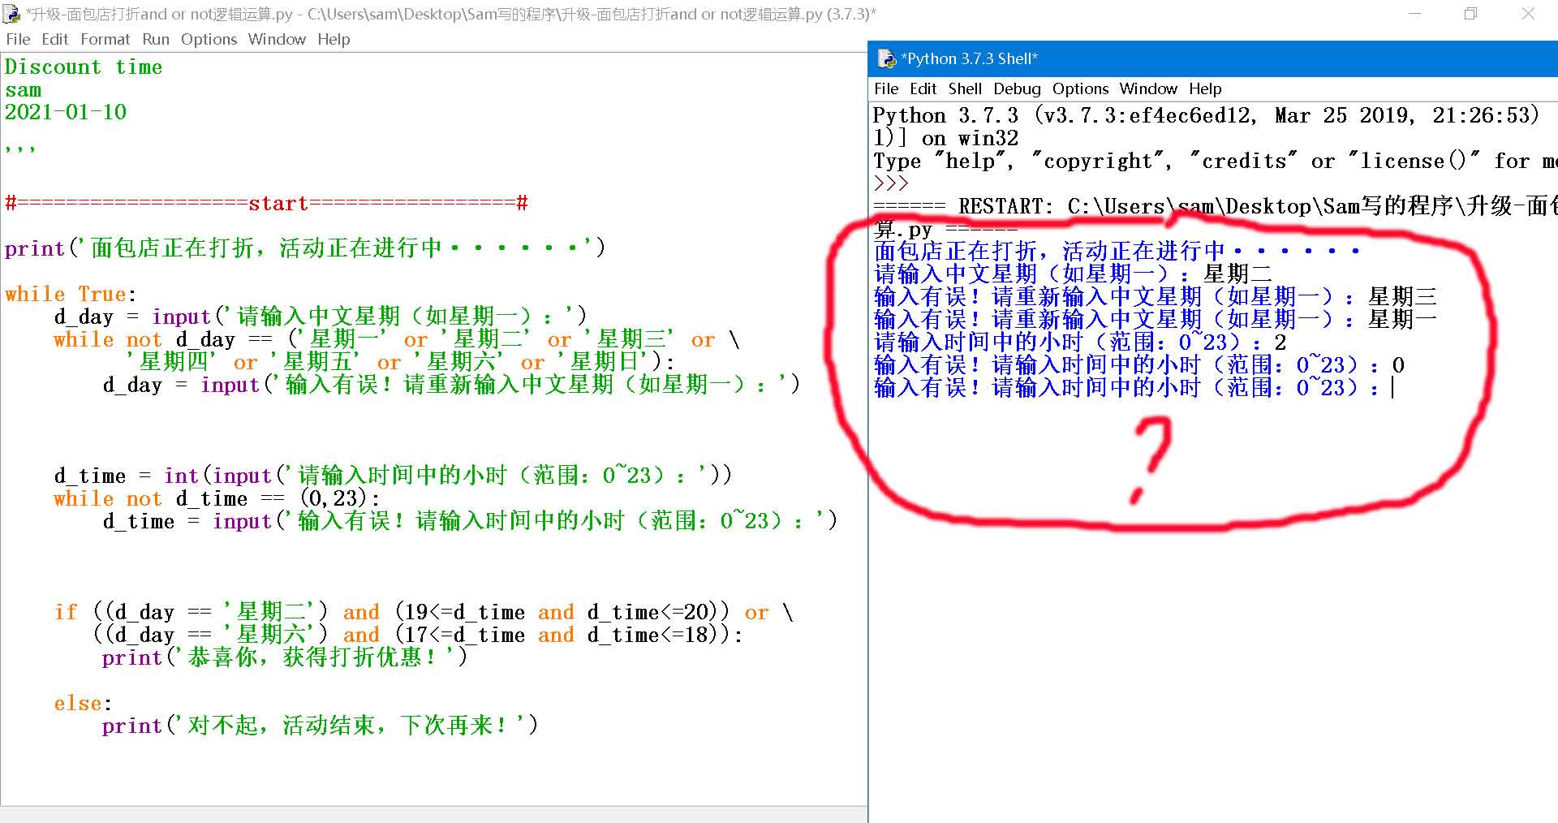The height and width of the screenshot is (823, 1558).
Task: Click the shell line ending with '0'
Action: [x=1139, y=365]
